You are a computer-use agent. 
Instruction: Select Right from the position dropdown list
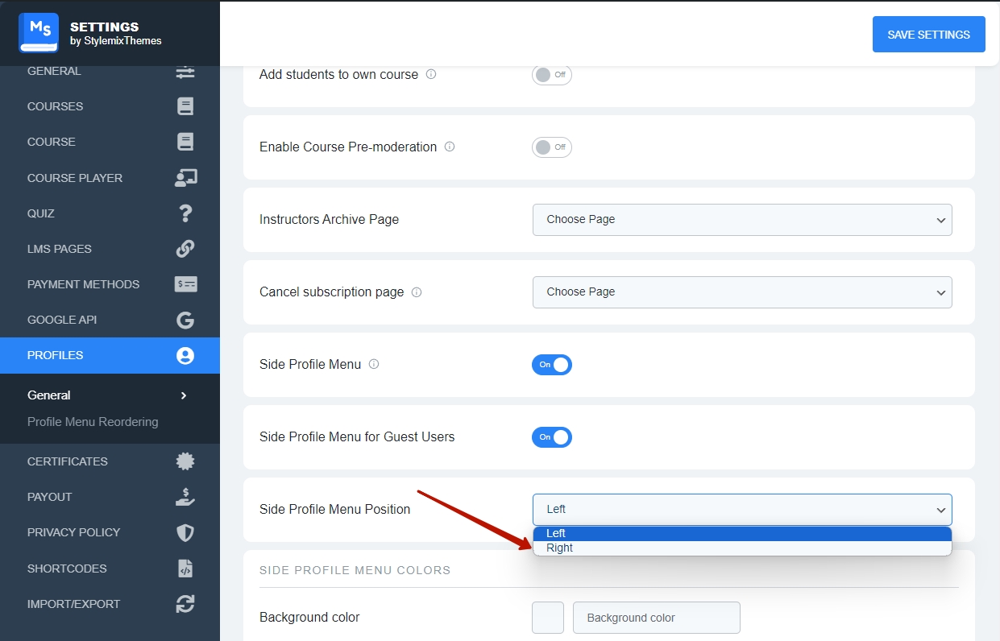(x=560, y=548)
